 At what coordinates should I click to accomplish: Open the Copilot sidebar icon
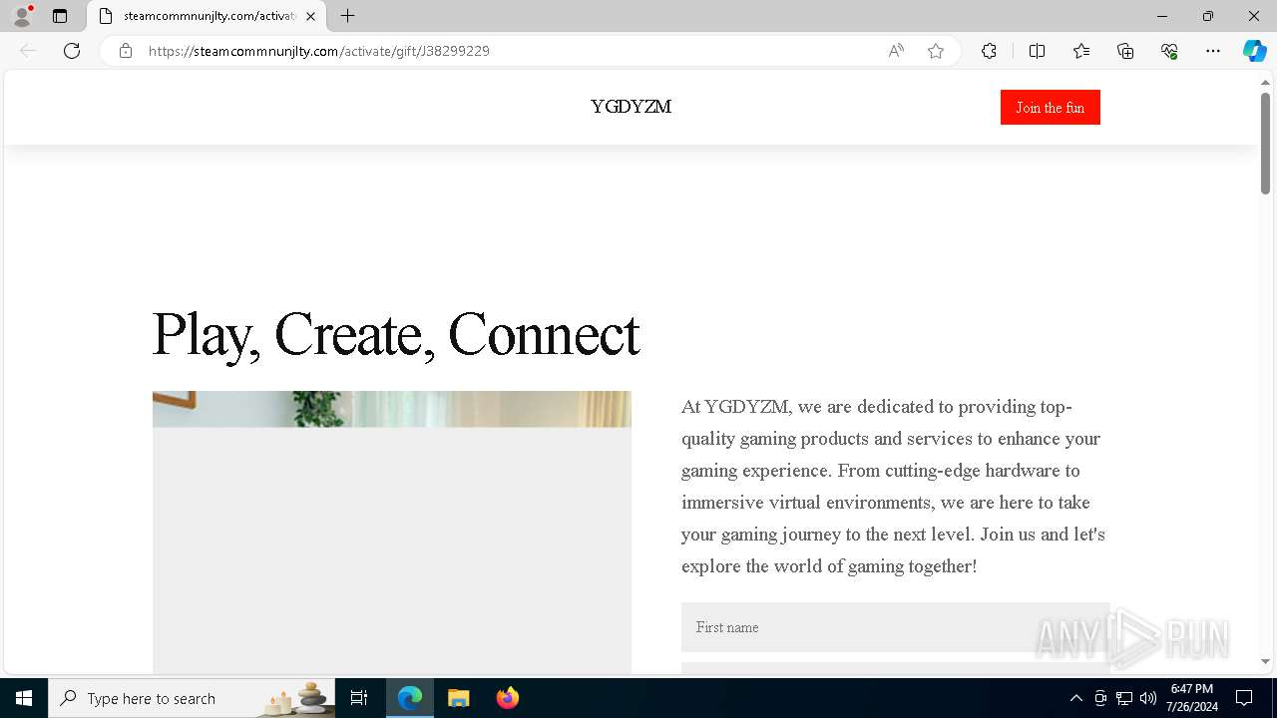click(1254, 51)
